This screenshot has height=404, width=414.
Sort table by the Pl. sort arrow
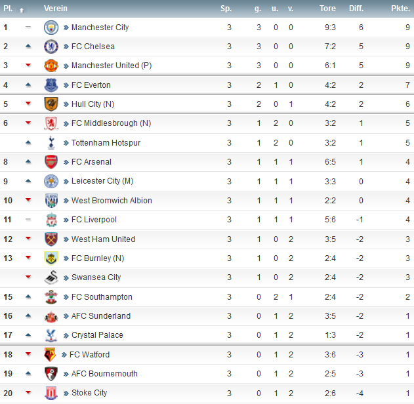(22, 10)
